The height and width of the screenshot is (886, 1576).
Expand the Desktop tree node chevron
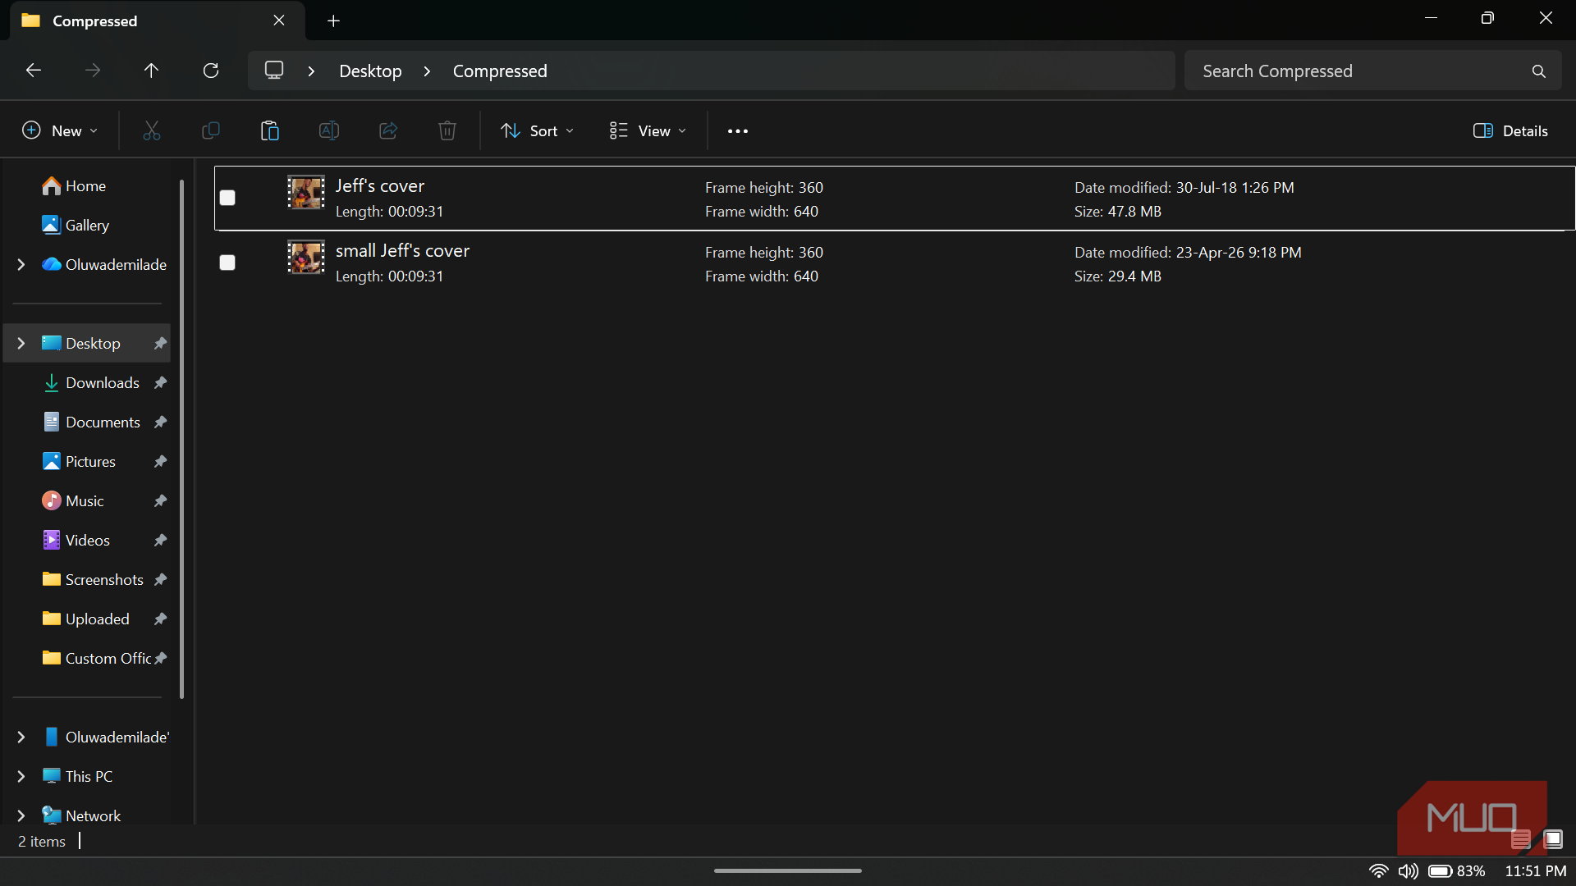coord(21,344)
